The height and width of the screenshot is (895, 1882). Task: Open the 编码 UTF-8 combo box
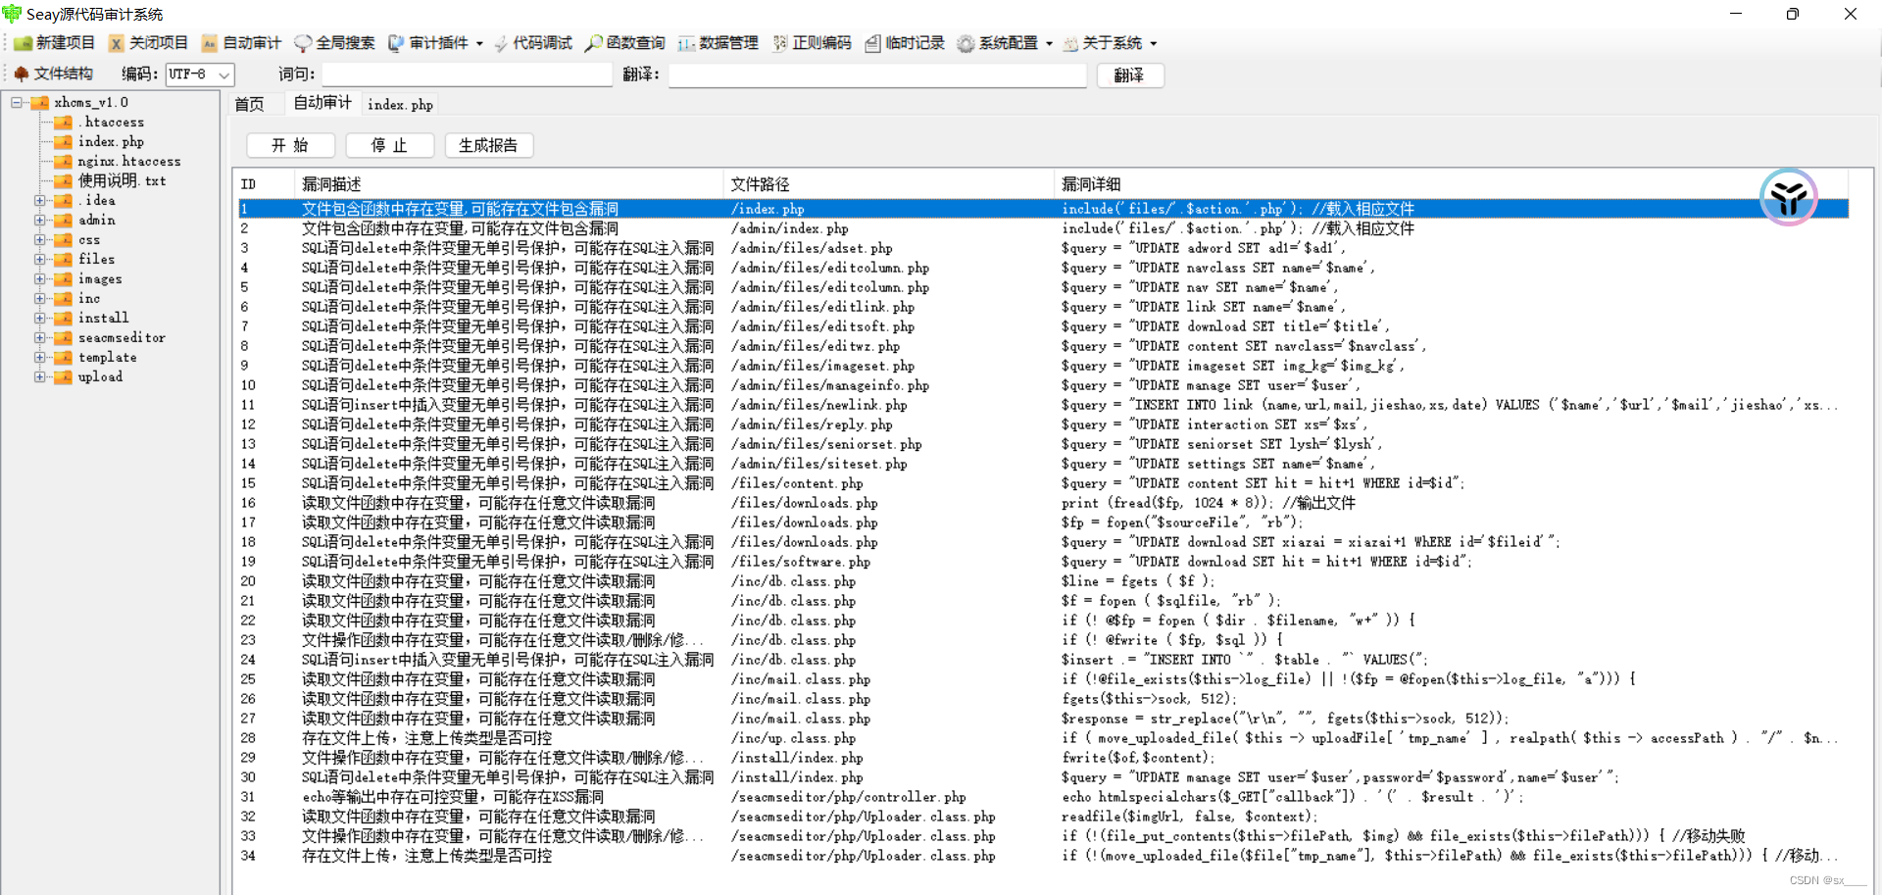200,75
